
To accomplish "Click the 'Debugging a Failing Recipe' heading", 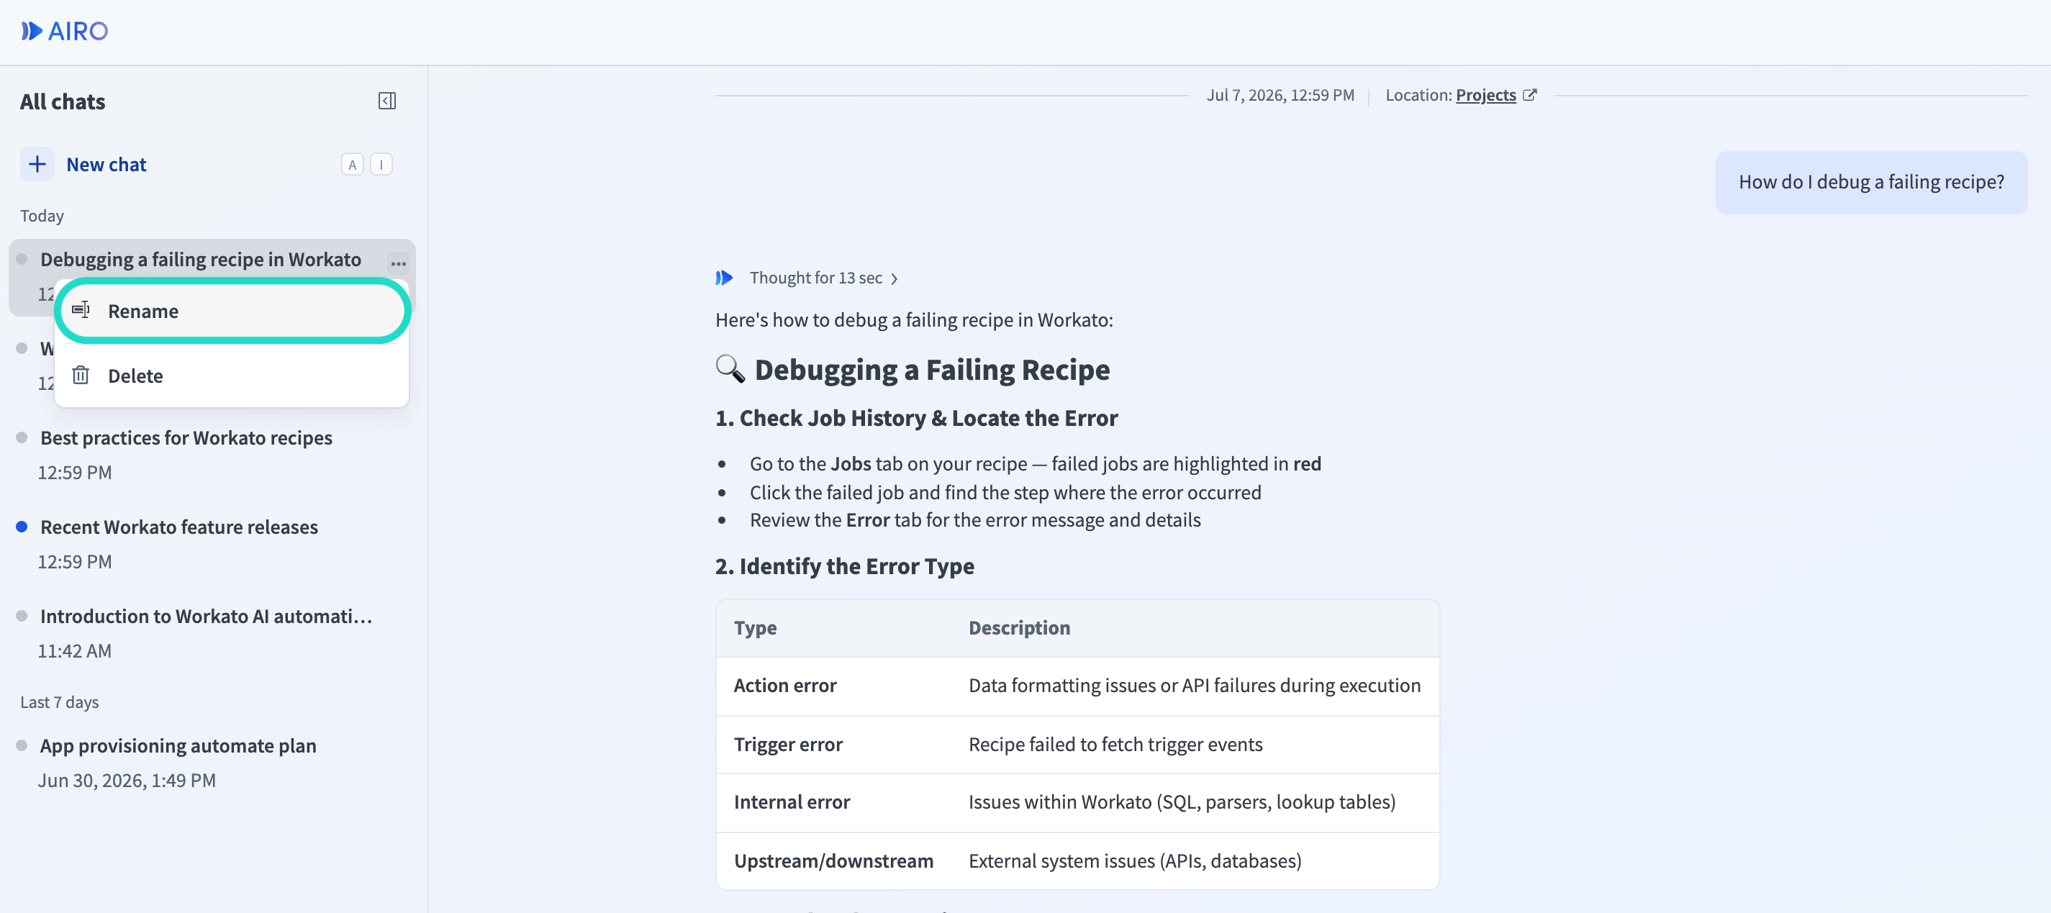I will [931, 369].
